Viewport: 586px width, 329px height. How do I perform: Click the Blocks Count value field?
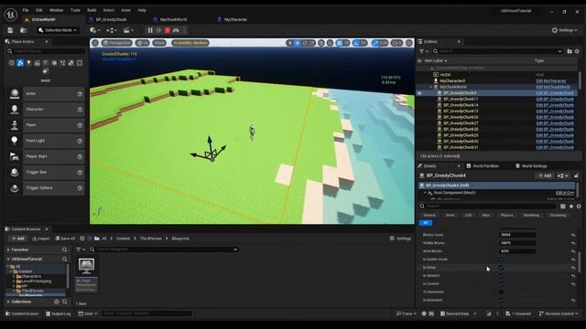point(517,235)
